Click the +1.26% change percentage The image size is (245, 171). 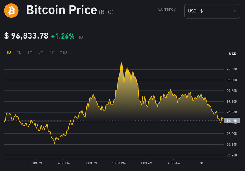(x=63, y=36)
